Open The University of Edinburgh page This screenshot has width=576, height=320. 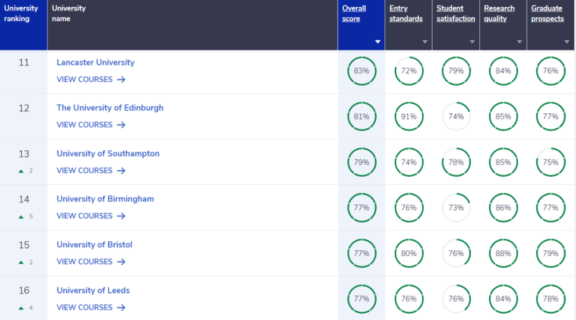(110, 108)
